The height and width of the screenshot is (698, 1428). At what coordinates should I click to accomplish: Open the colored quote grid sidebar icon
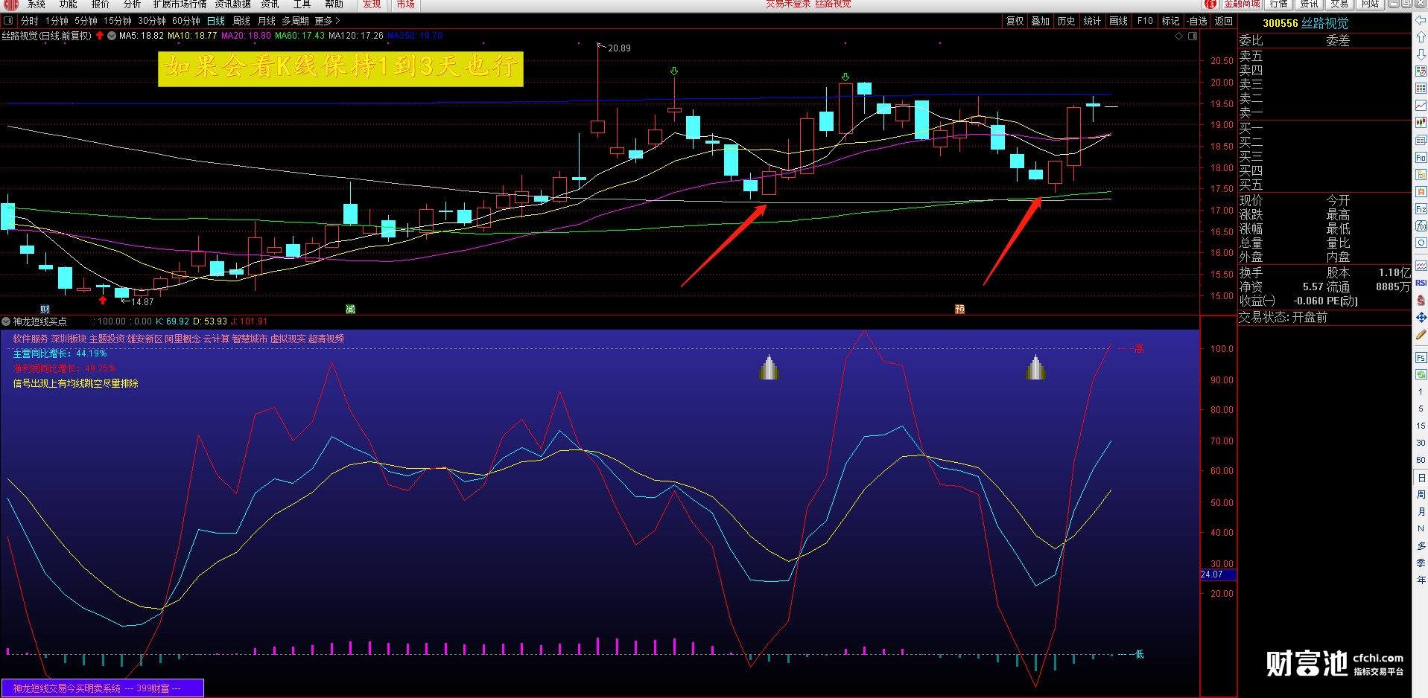(1421, 89)
